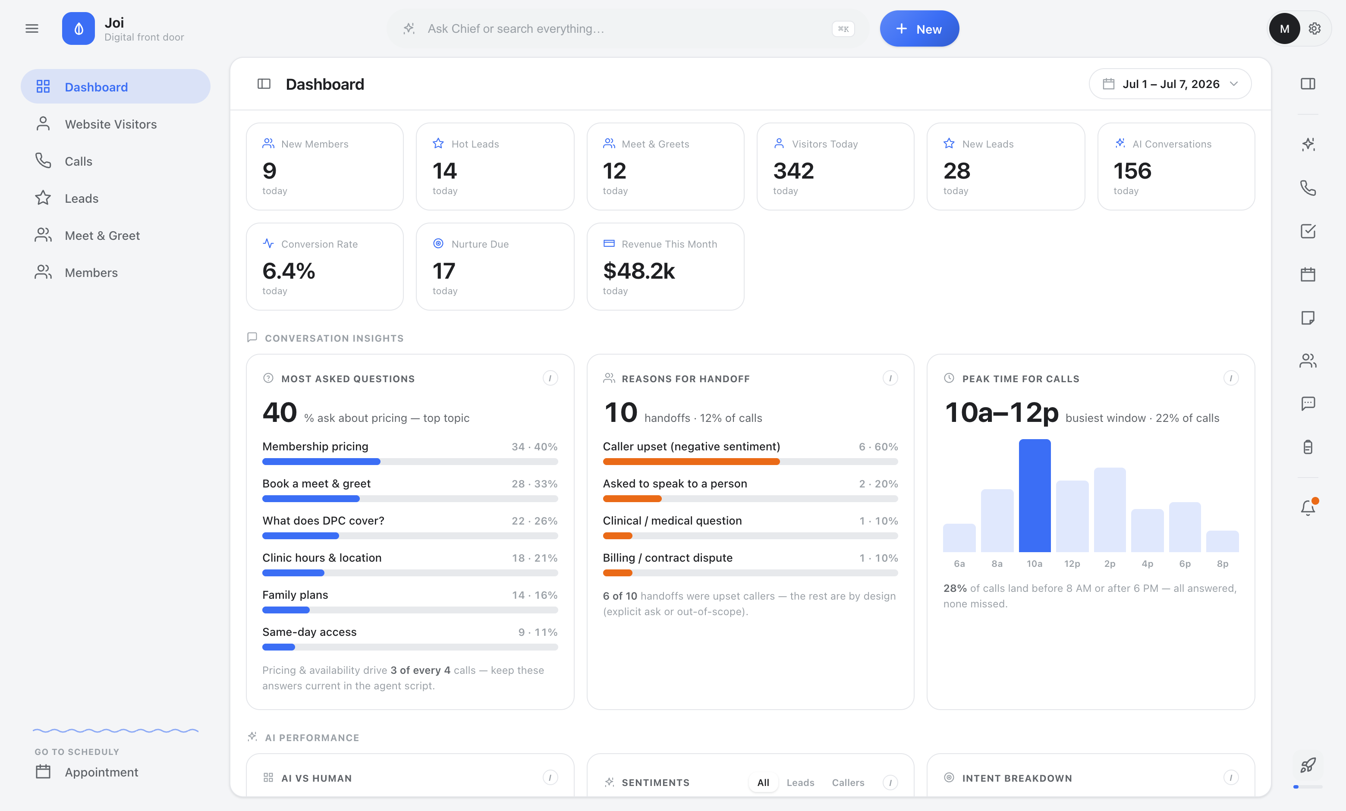Open the Conversion Rate stat card
The height and width of the screenshot is (811, 1346).
point(324,267)
